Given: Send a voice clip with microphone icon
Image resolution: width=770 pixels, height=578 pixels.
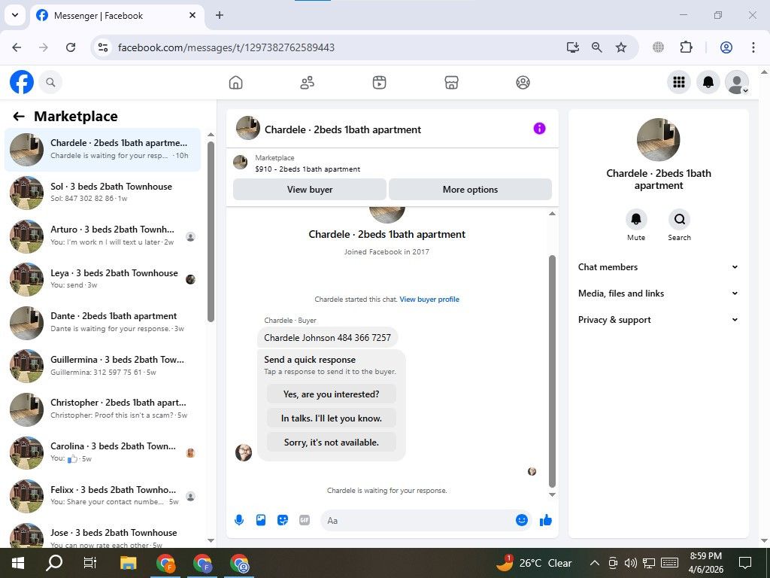Looking at the screenshot, I should pos(239,520).
